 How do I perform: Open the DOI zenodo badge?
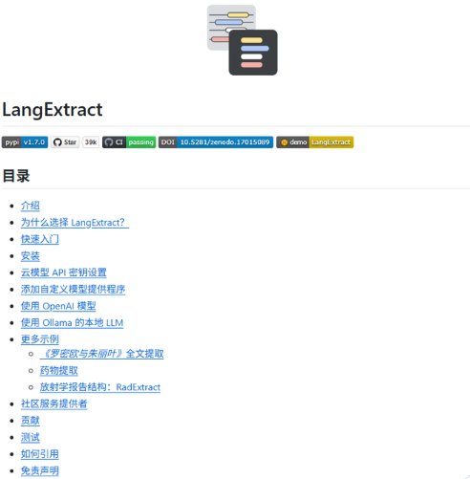click(216, 142)
